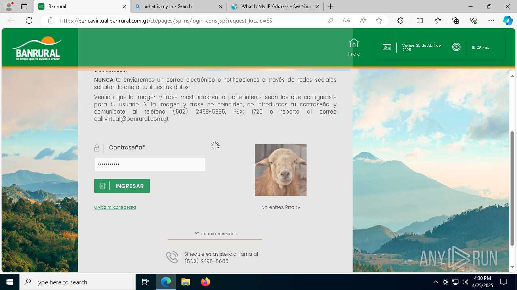Click the *Campos requeridos text

pyautogui.click(x=215, y=234)
